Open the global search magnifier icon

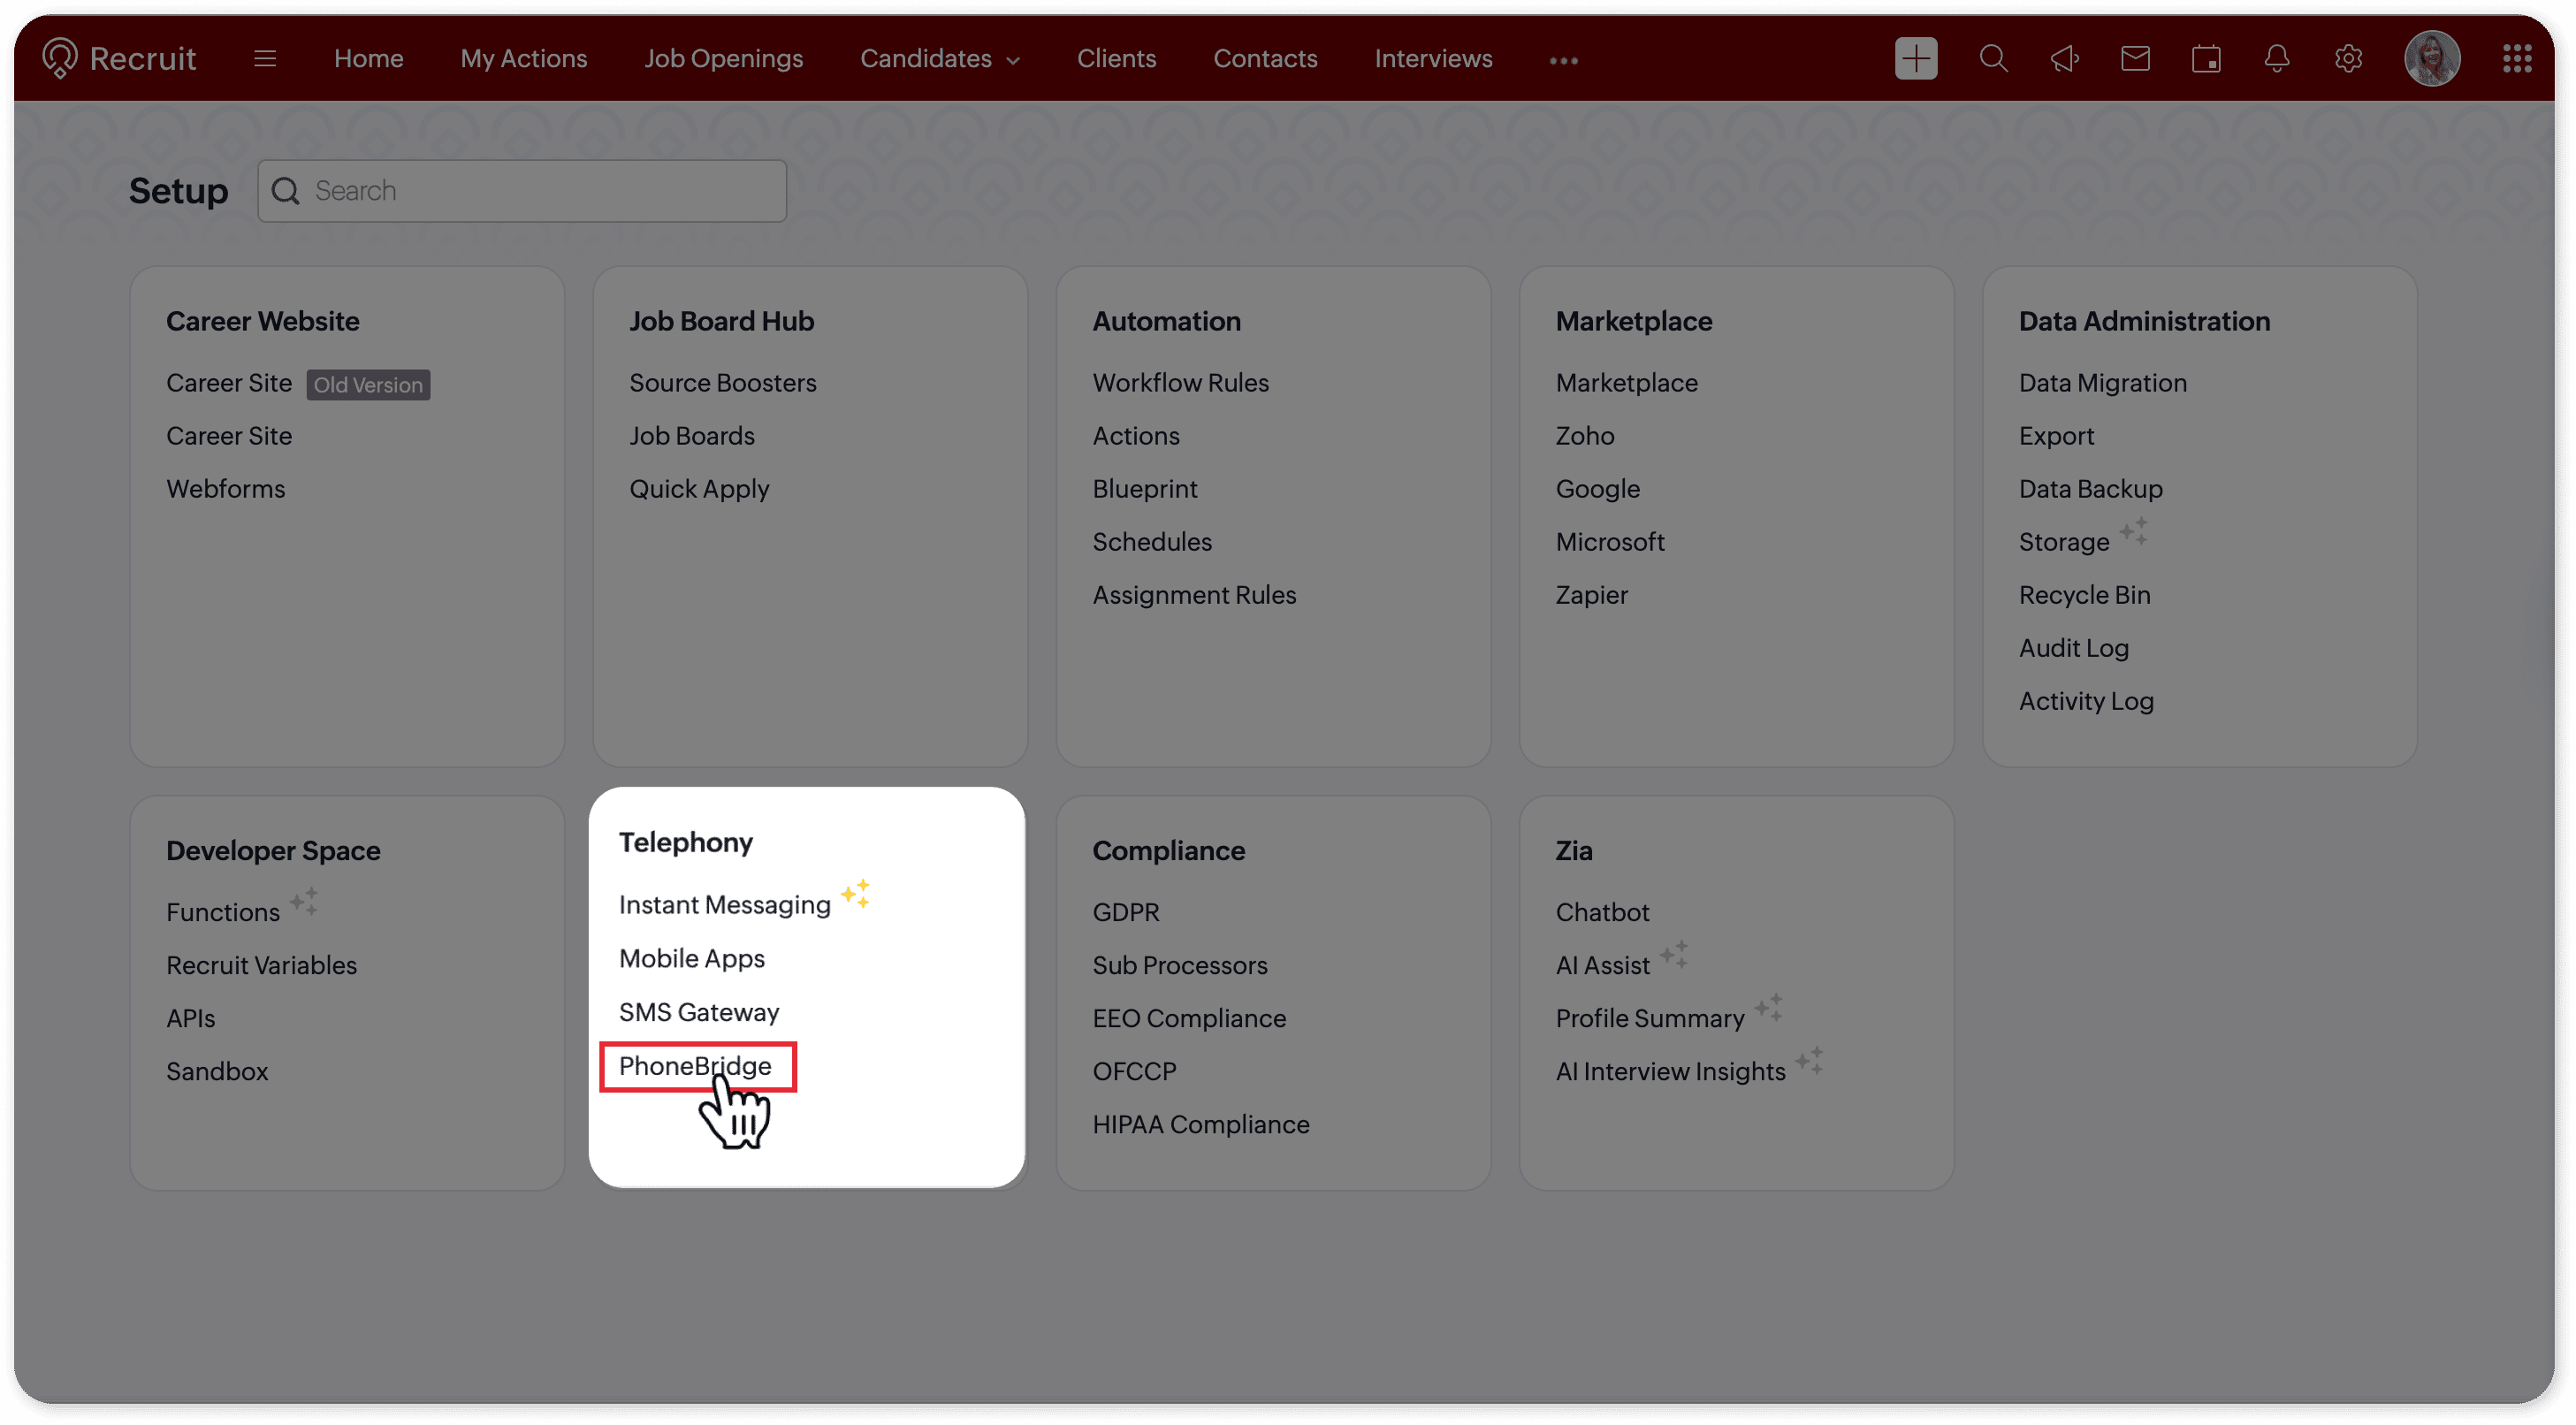click(1993, 59)
